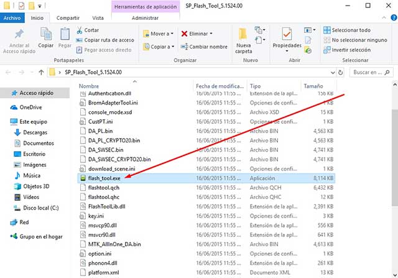
Task: Click the Modificar icon in the Abrir group
Action: [308, 40]
